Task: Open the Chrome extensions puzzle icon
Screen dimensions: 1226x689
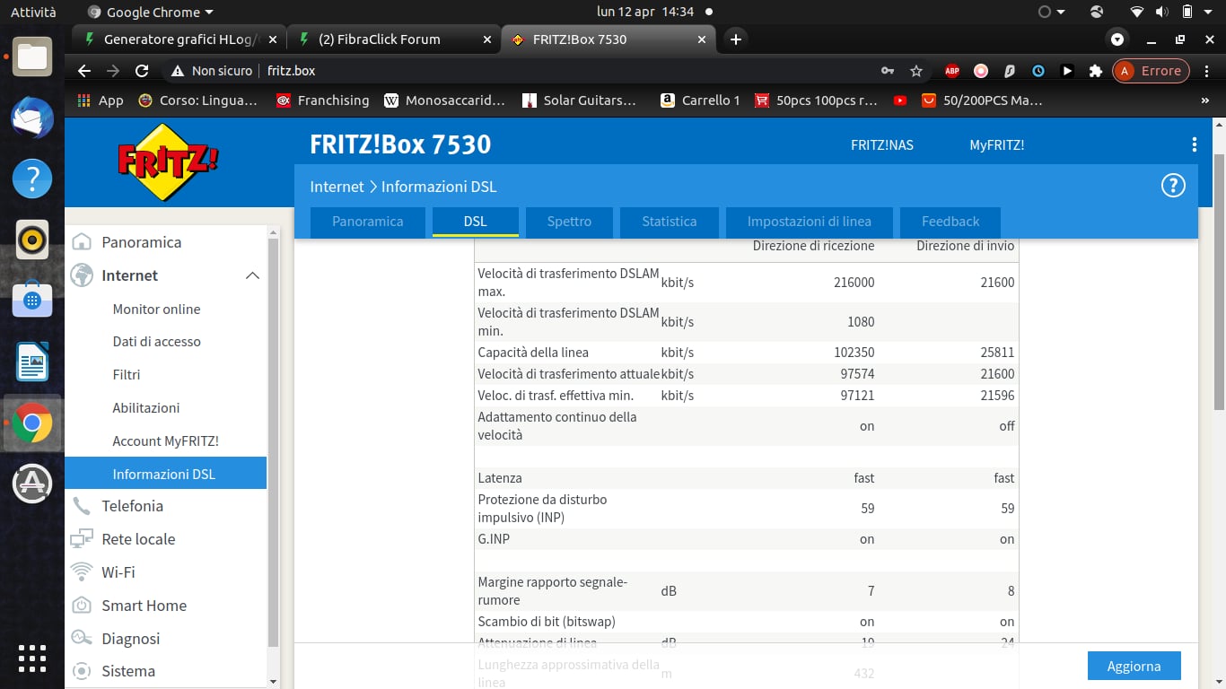Action: tap(1095, 71)
